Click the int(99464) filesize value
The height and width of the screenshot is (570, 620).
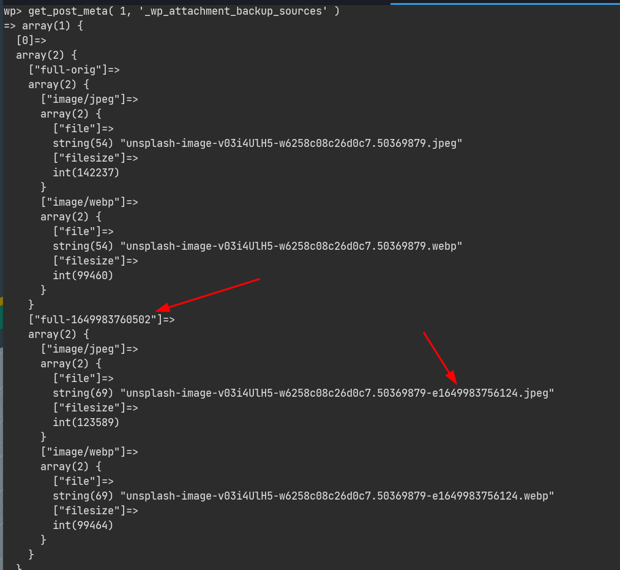[x=83, y=525]
